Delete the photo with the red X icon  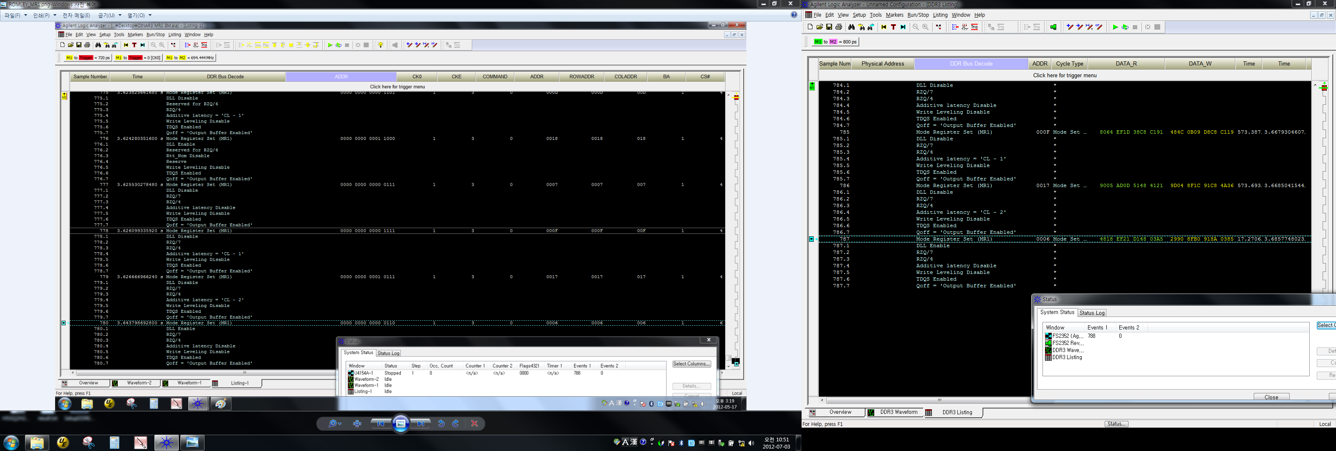pos(474,423)
